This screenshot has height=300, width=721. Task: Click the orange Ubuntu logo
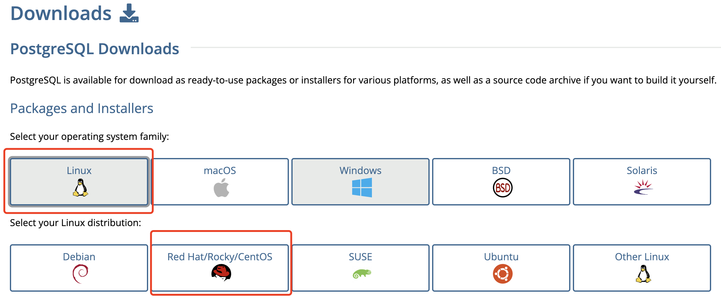pos(502,274)
